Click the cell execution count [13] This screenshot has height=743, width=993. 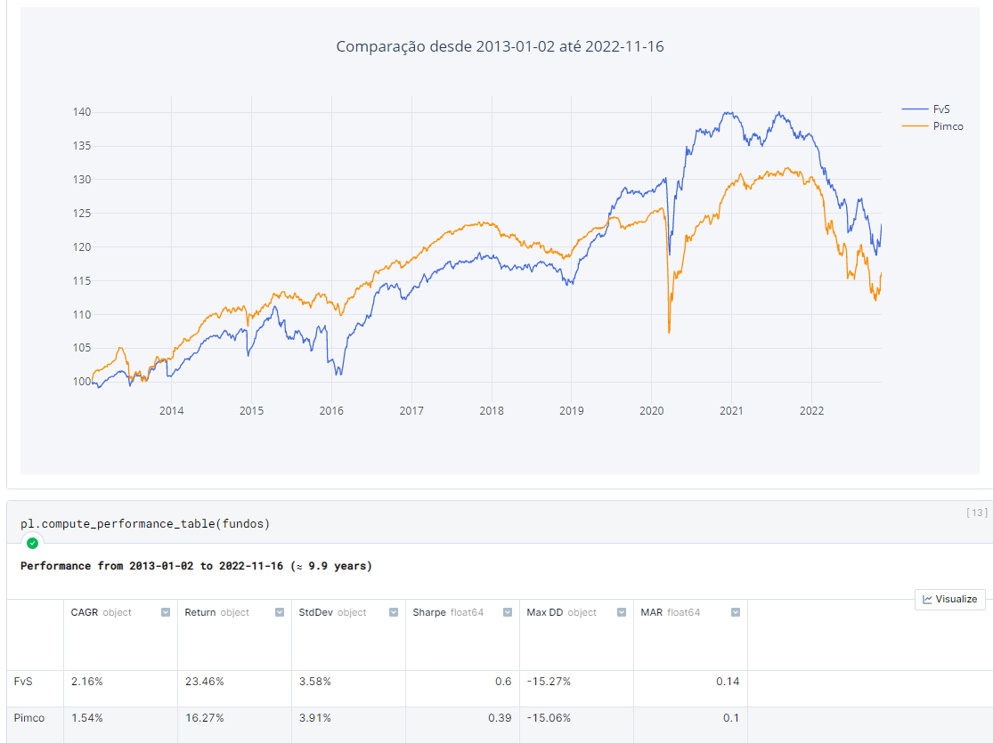[x=977, y=513]
